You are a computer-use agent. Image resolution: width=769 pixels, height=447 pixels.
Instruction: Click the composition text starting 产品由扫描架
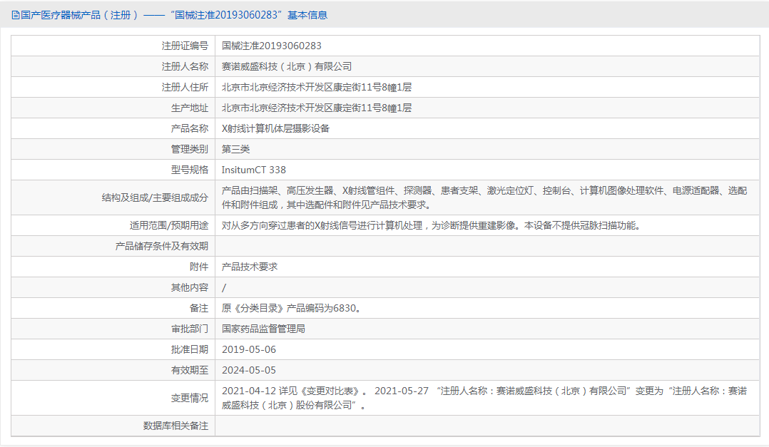[484, 197]
